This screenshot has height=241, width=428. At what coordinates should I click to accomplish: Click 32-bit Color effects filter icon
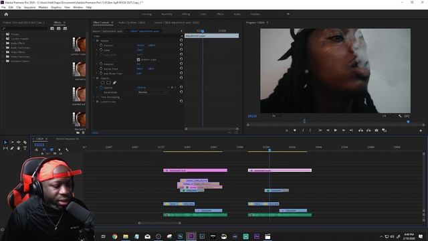tap(59, 28)
